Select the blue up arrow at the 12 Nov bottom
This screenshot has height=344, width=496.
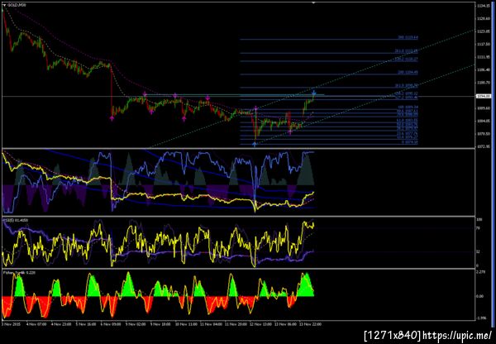coord(255,145)
